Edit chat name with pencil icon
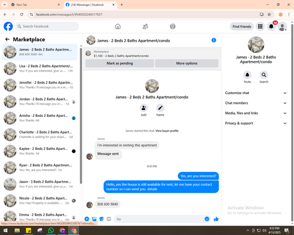This screenshot has height=235, width=294. (x=160, y=108)
